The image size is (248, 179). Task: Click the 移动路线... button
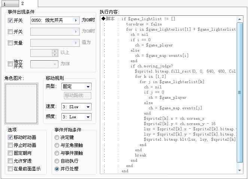(x=77, y=95)
